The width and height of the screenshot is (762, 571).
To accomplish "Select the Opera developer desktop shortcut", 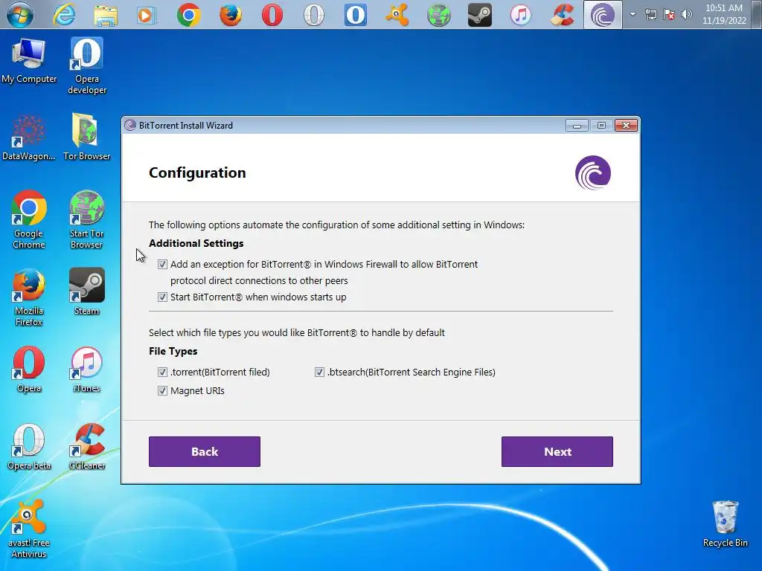I will click(87, 66).
